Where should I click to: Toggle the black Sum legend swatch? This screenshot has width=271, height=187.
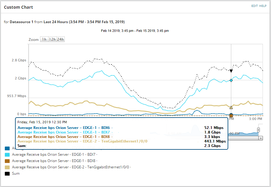click(x=7, y=173)
